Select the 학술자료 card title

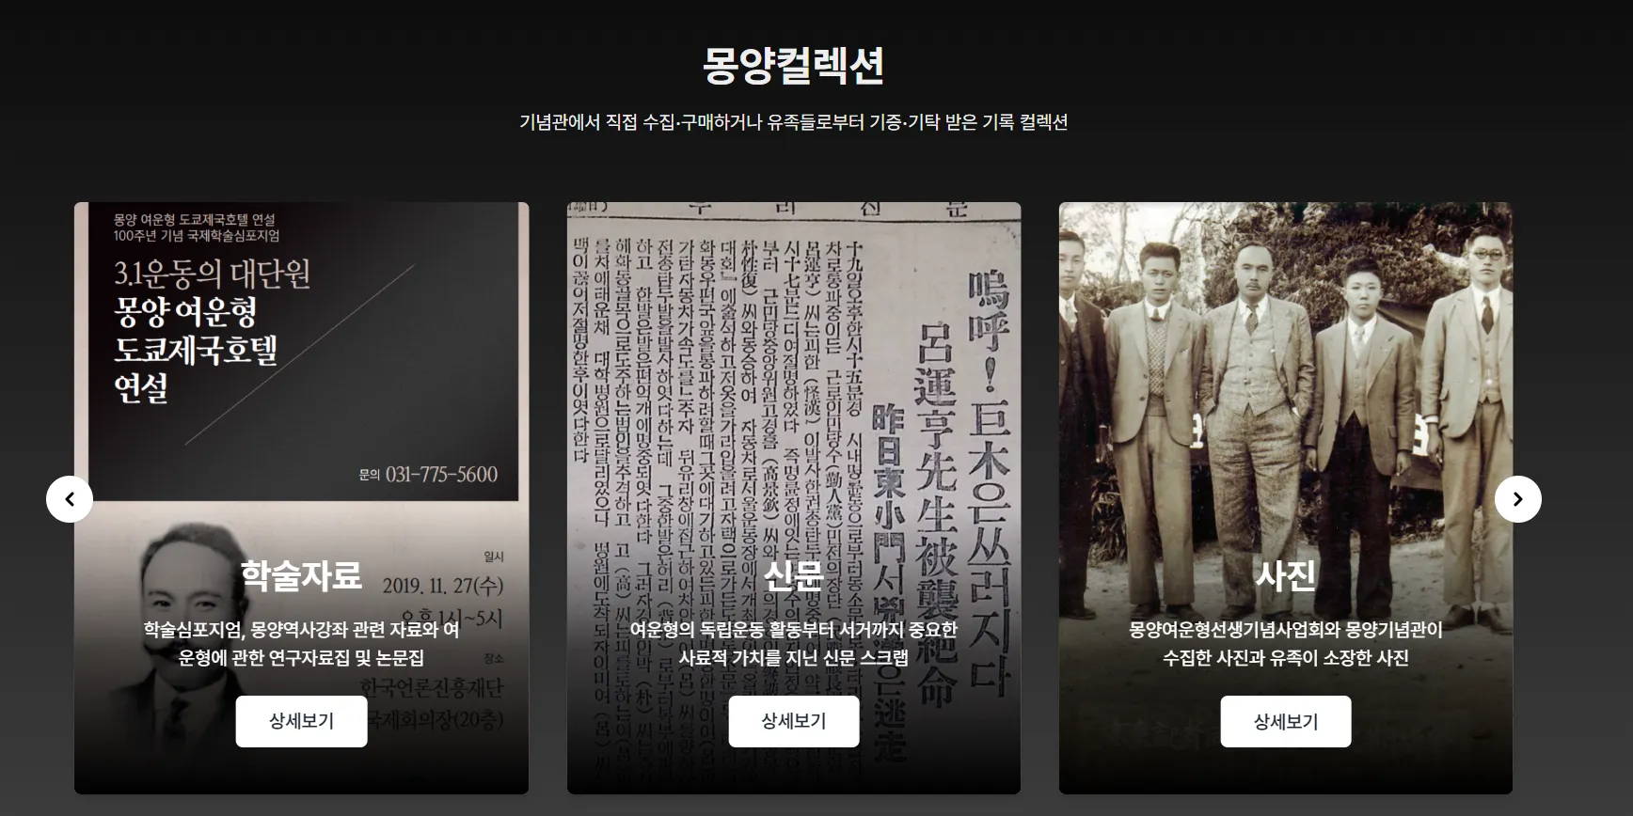(x=301, y=574)
